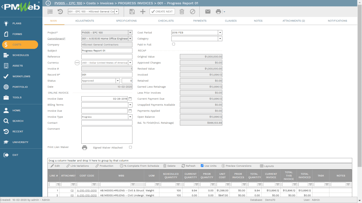Click Refresh in the grid toolbar
The height and width of the screenshot is (203, 362).
[188, 166]
